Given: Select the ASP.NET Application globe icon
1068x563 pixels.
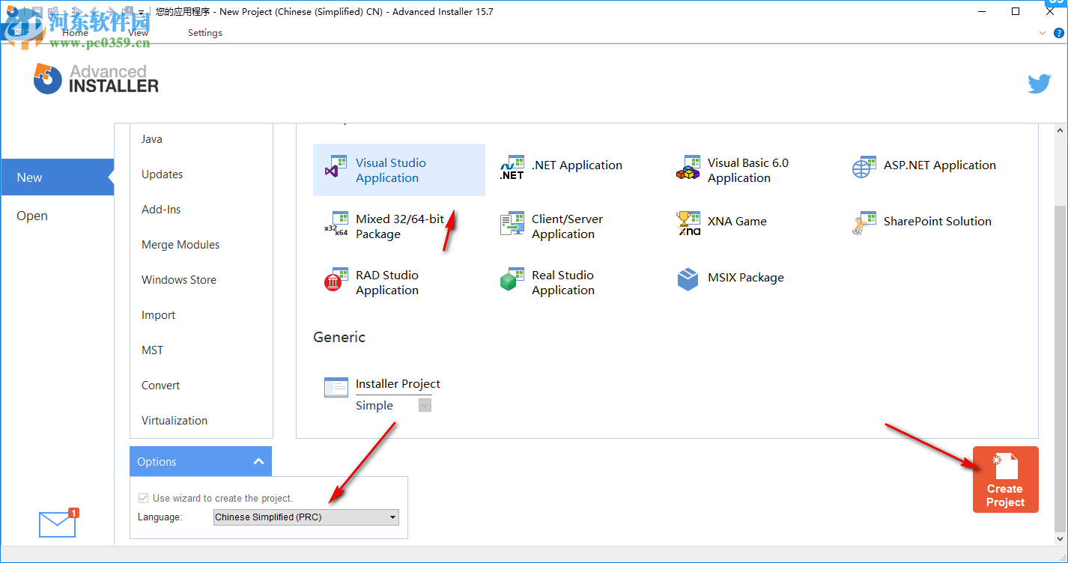Looking at the screenshot, I should pyautogui.click(x=864, y=167).
